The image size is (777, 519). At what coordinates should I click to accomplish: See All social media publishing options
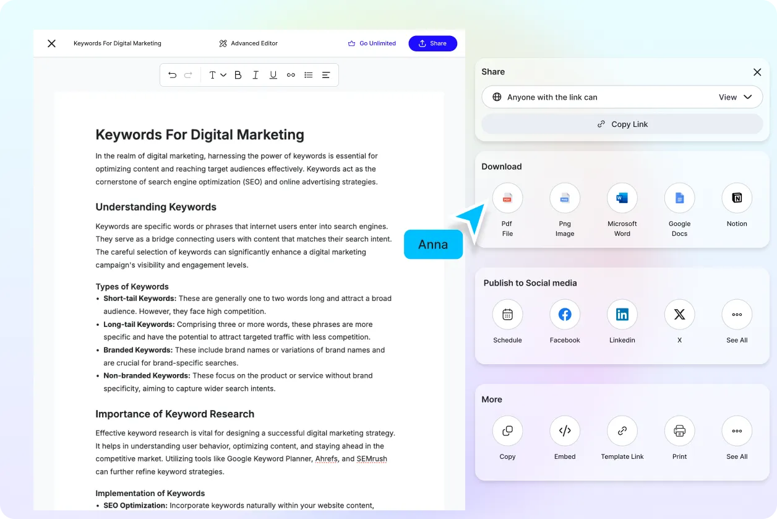(737, 315)
